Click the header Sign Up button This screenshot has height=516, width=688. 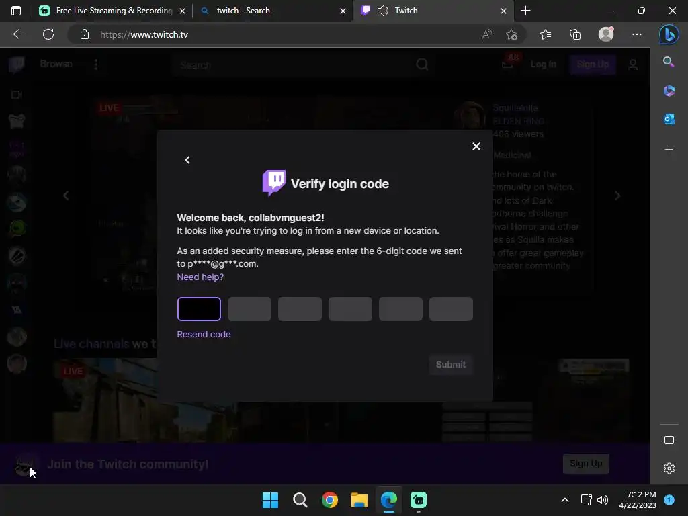593,64
